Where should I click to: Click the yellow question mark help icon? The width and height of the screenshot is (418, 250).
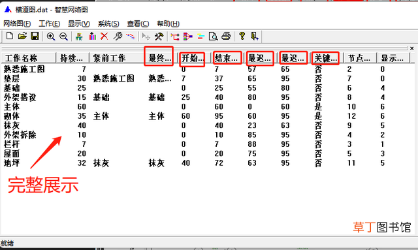pos(242,36)
